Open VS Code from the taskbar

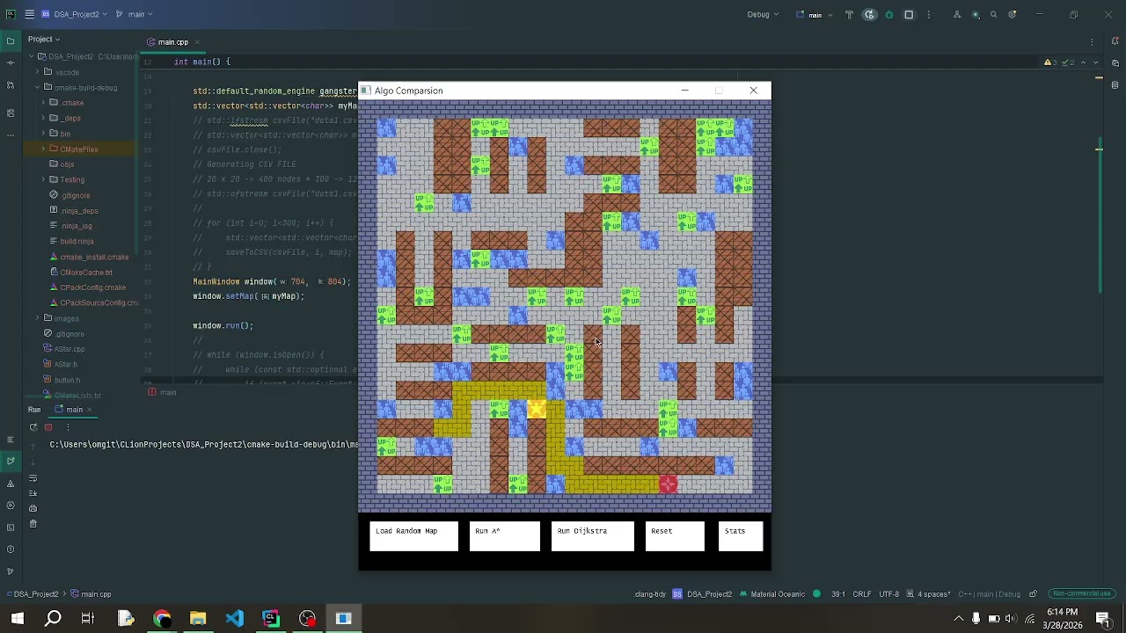coord(234,618)
